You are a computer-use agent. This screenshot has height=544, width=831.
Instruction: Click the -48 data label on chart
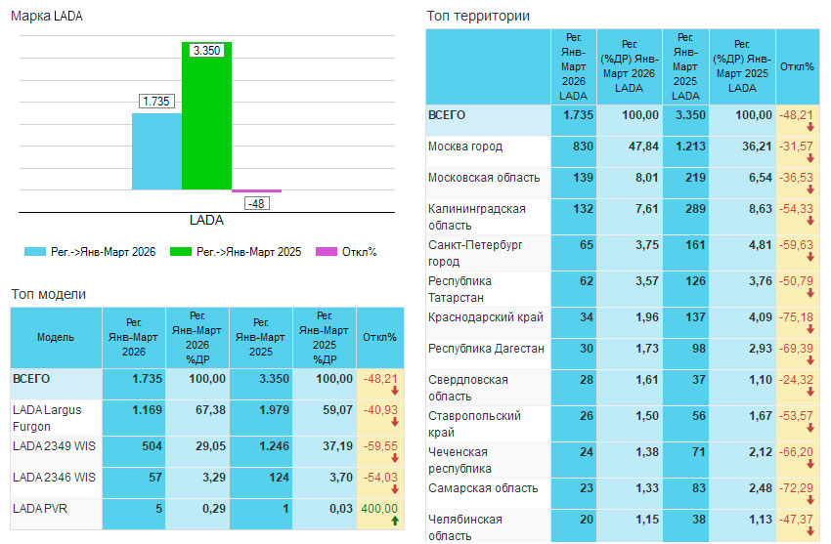point(257,203)
